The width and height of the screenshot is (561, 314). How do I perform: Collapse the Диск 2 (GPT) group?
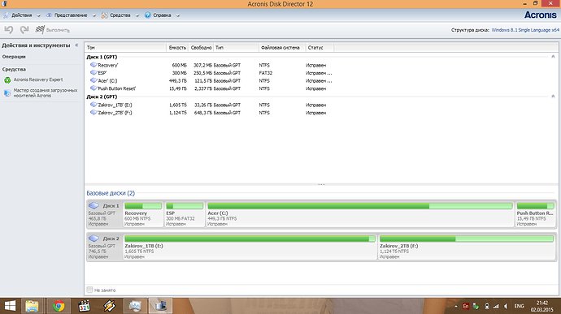tap(553, 97)
